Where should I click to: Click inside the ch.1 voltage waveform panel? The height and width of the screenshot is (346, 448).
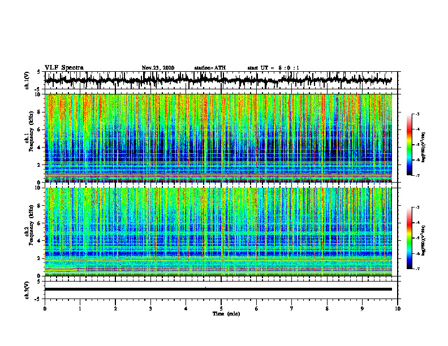point(221,80)
